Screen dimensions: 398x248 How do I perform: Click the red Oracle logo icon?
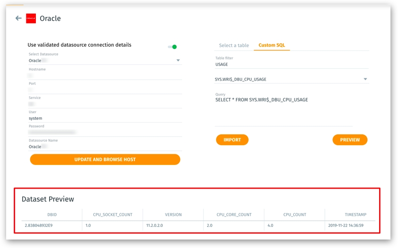pos(31,18)
